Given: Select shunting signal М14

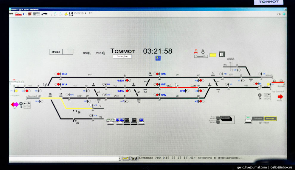Looking at the screenshot, I should tap(39, 101).
